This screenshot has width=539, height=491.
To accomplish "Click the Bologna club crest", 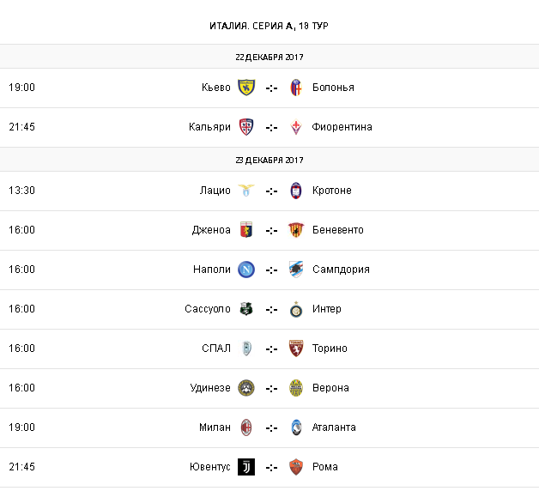I will tap(296, 87).
